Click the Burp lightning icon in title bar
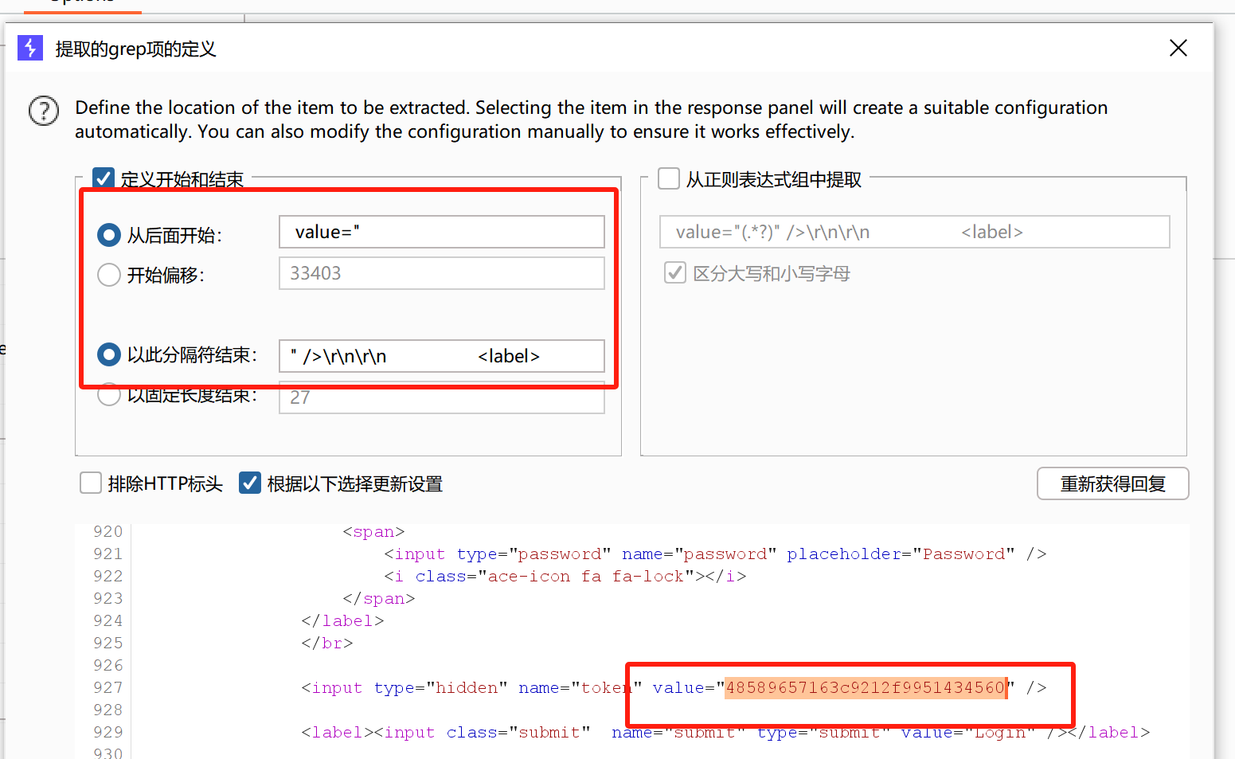Image resolution: width=1235 pixels, height=759 pixels. 30,49
